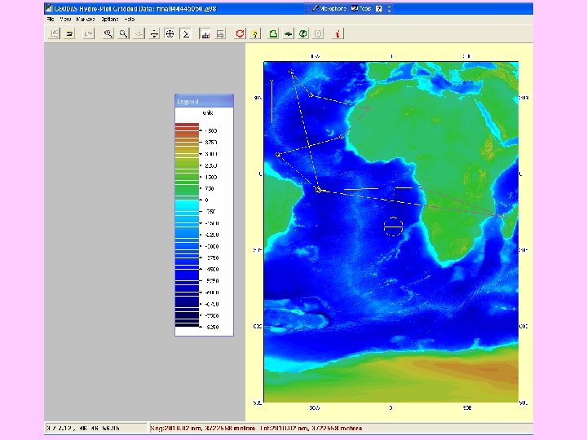Viewport: 587px width, 440px height.
Task: Click the red information icon
Action: click(338, 34)
